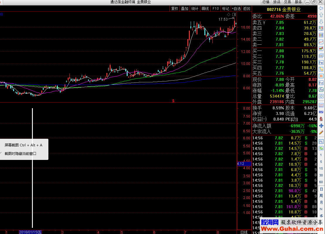Open the 服务 menu
Viewport: 325px width, 234px height.
tap(298, 2)
